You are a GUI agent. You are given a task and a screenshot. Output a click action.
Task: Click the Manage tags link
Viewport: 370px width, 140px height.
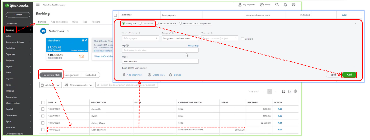[x=193, y=46]
